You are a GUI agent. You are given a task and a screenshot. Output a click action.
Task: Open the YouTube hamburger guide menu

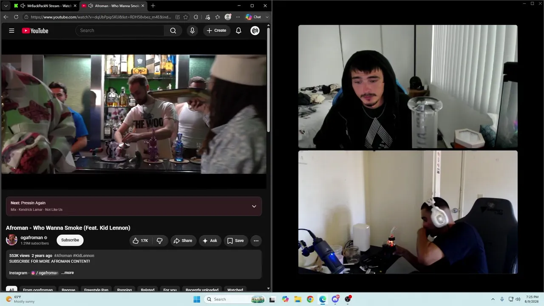[x=11, y=31]
